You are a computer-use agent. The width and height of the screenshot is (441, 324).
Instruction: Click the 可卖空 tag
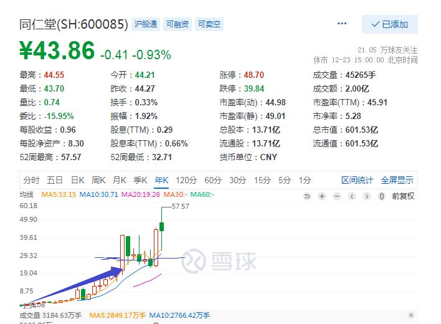click(209, 24)
